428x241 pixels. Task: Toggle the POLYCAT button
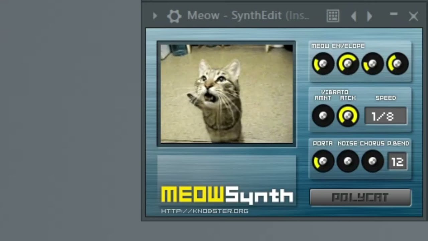point(360,197)
